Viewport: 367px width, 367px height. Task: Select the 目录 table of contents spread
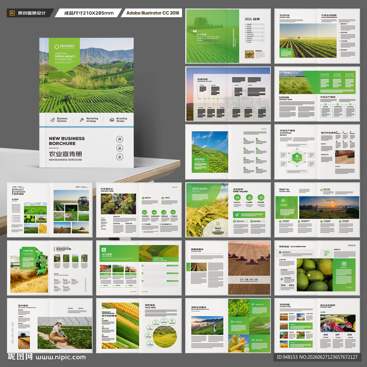click(x=228, y=36)
